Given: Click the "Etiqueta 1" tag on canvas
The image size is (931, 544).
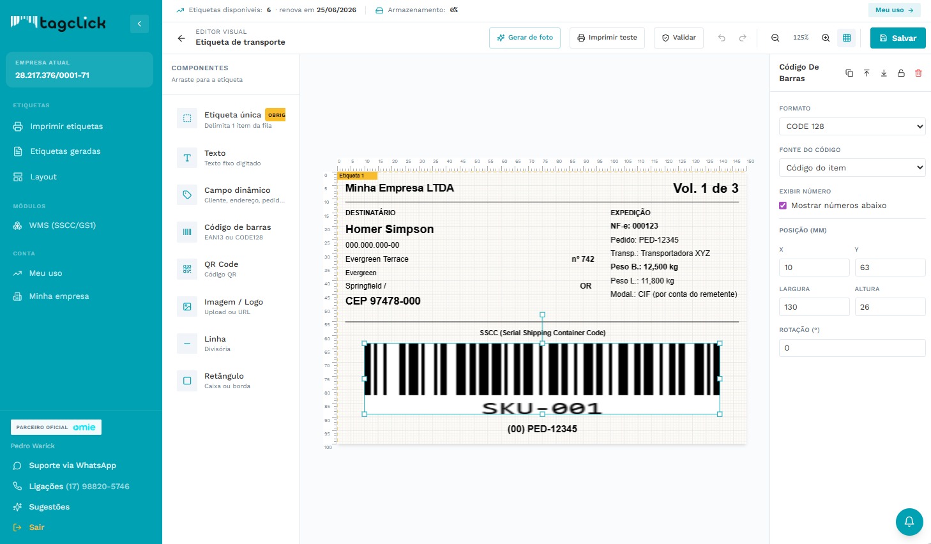Looking at the screenshot, I should click(357, 176).
